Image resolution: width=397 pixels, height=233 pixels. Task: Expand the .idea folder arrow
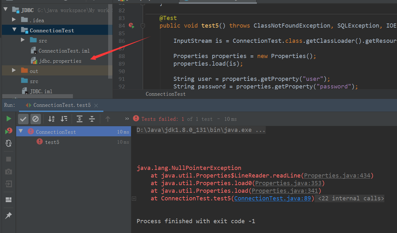click(x=14, y=20)
